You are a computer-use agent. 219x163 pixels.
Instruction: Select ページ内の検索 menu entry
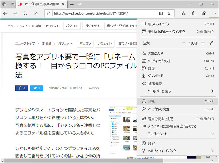point(178,109)
